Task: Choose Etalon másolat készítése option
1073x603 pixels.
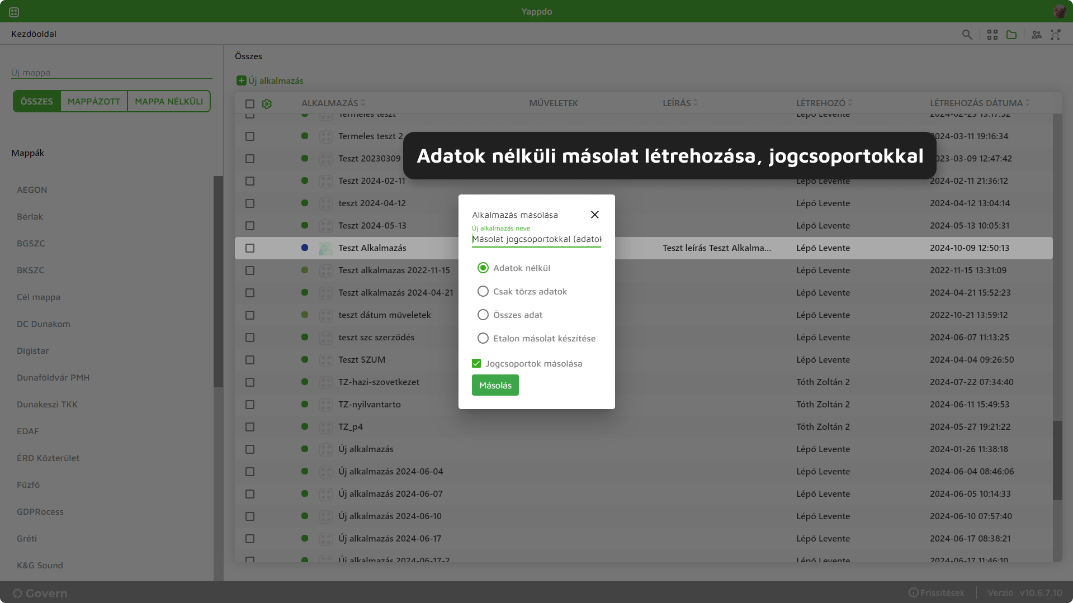Action: tap(483, 339)
